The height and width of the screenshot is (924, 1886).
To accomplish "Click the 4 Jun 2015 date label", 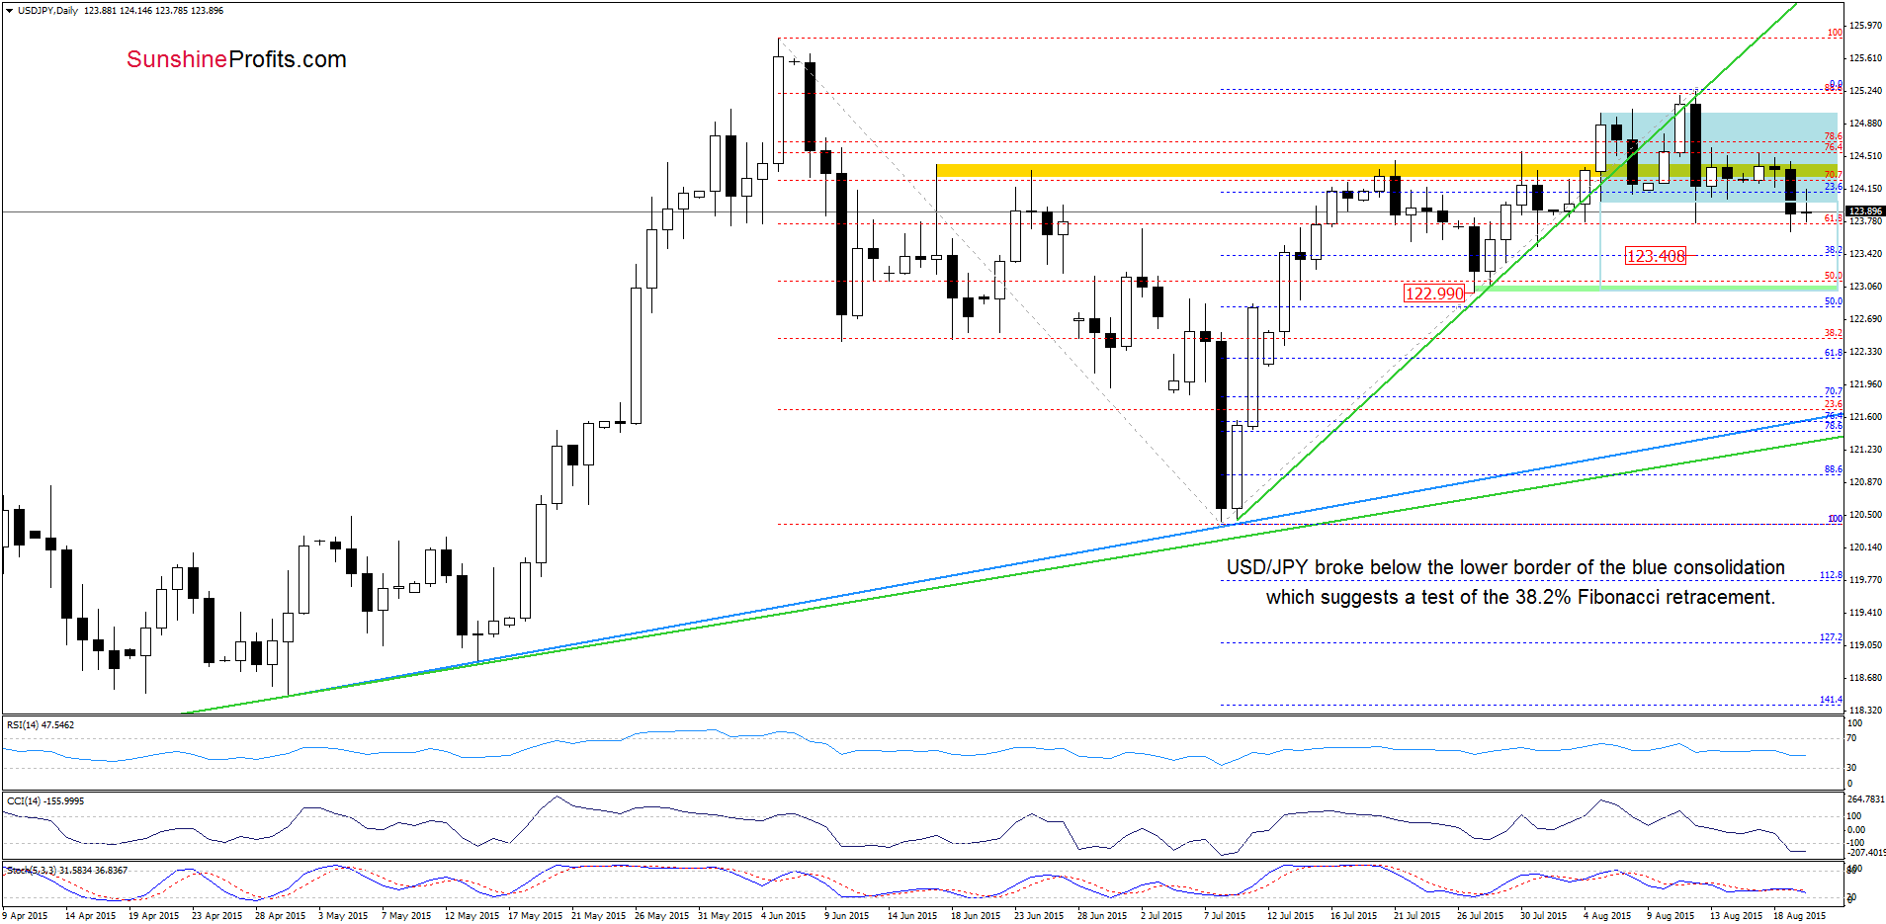I will (x=784, y=916).
